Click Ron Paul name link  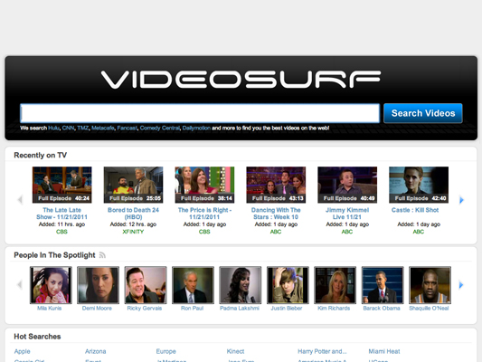[192, 309]
